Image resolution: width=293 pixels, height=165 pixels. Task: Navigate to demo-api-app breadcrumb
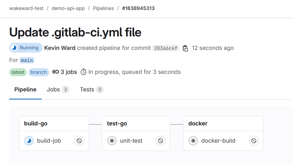pyautogui.click(x=71, y=8)
